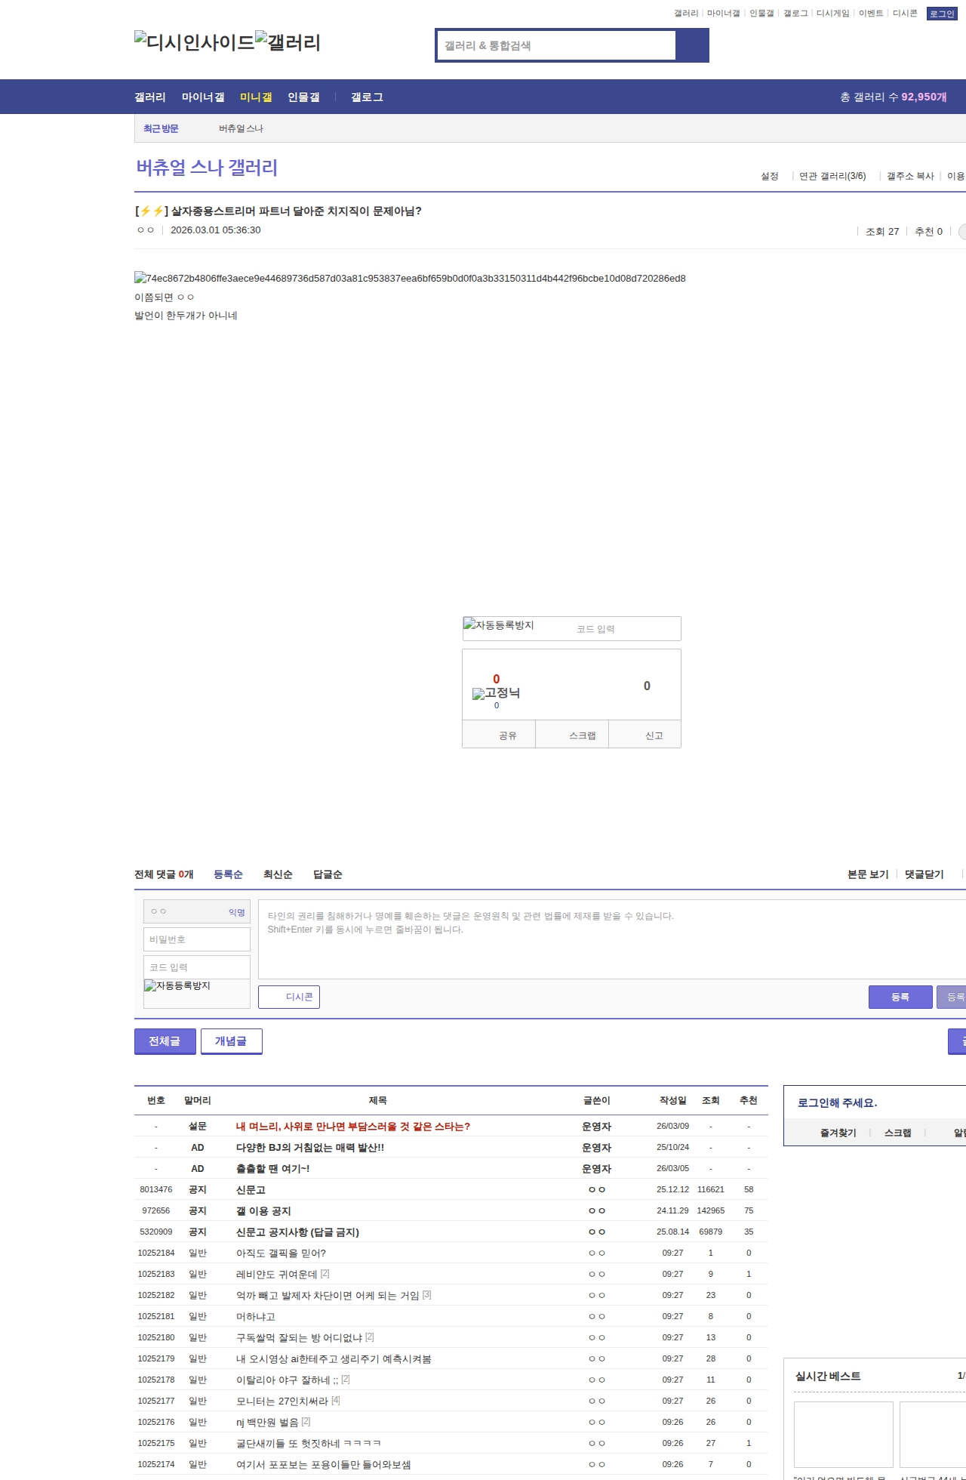Viewport: 966px width, 1480px height.
Task: Open the 디시콘 emoticon picker
Action: click(x=289, y=997)
